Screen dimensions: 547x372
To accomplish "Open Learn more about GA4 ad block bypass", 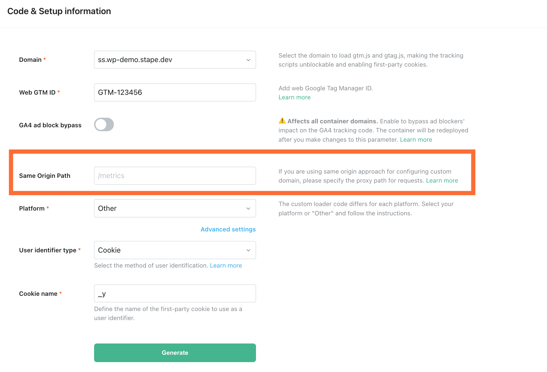I will tap(416, 139).
